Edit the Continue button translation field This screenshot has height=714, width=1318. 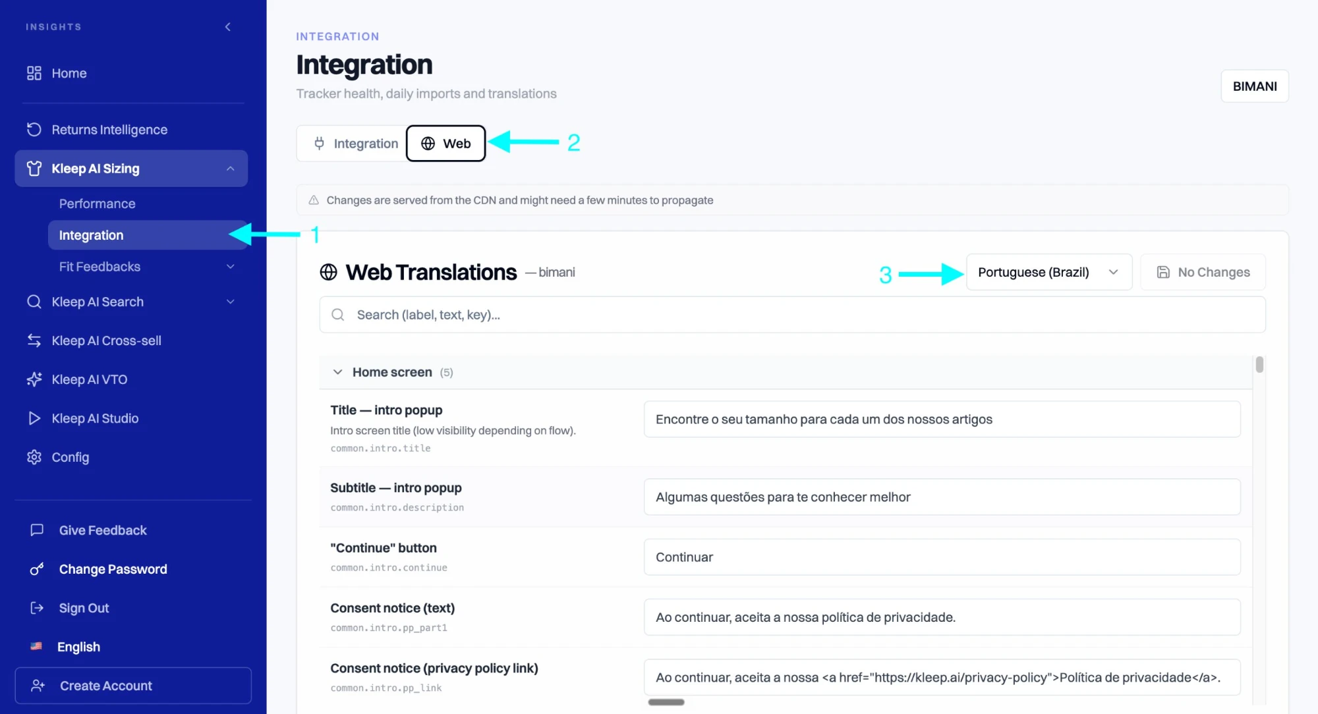(942, 557)
